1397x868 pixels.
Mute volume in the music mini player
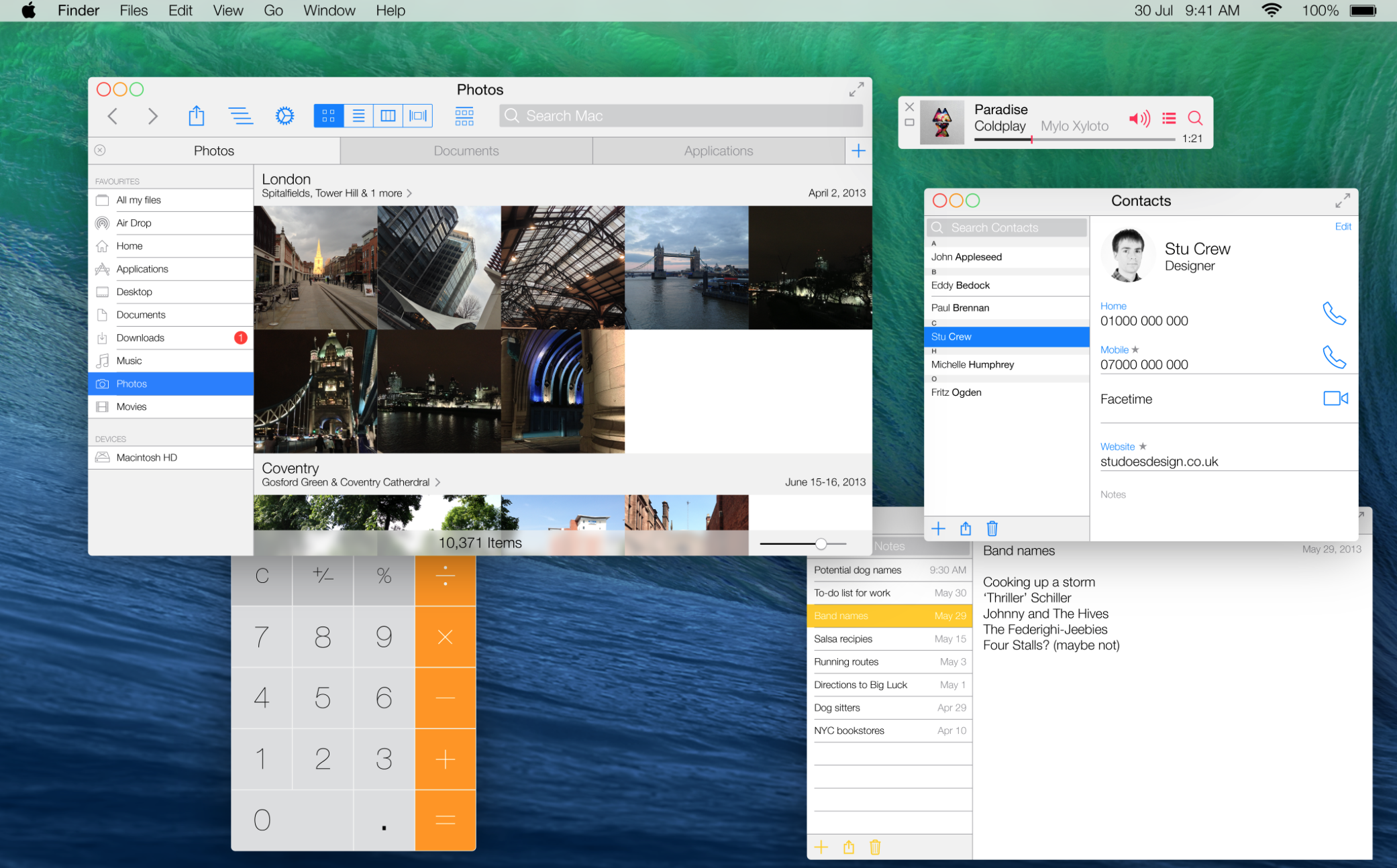point(1139,119)
